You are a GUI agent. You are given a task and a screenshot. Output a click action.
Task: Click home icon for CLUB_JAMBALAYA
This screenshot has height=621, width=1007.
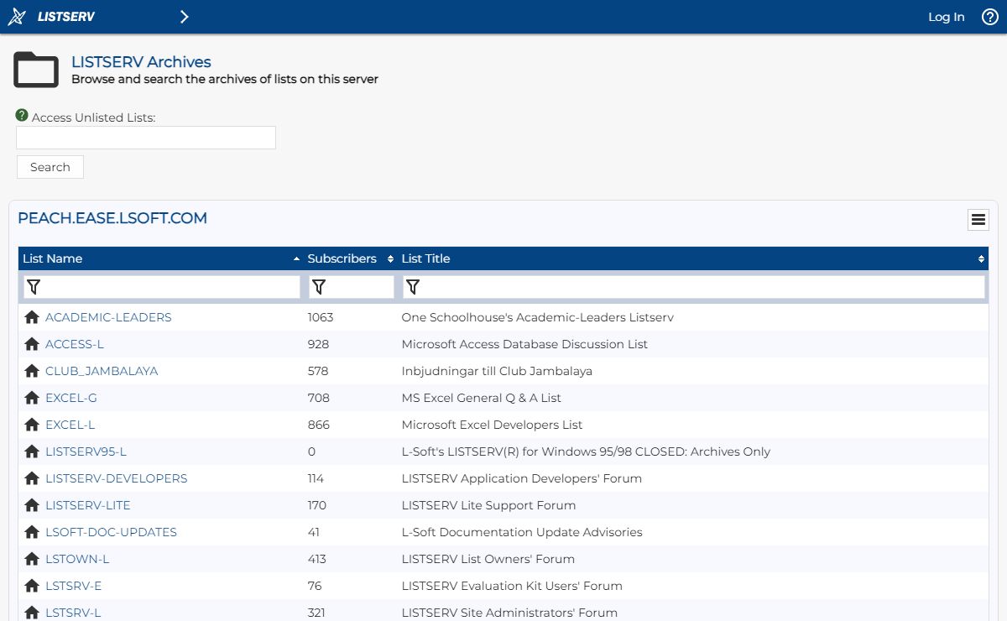32,371
